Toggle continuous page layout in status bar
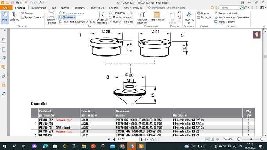Image resolution: width=267 pixels, height=150 pixels. (207, 139)
